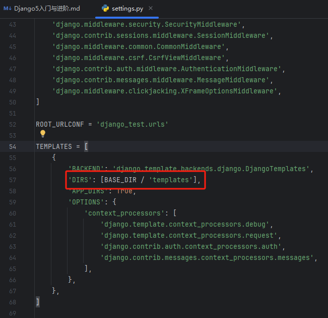328x318 pixels.
Task: Switch to the Django5入门与进阶.md tab
Action: click(x=46, y=9)
